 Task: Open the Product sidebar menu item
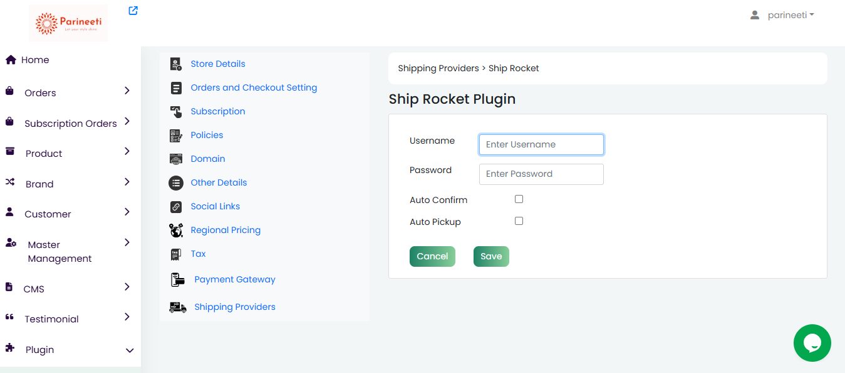pyautogui.click(x=44, y=154)
